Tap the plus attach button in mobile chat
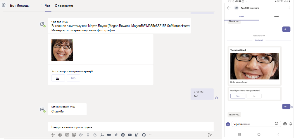This screenshot has width=295, height=140. 228,124
